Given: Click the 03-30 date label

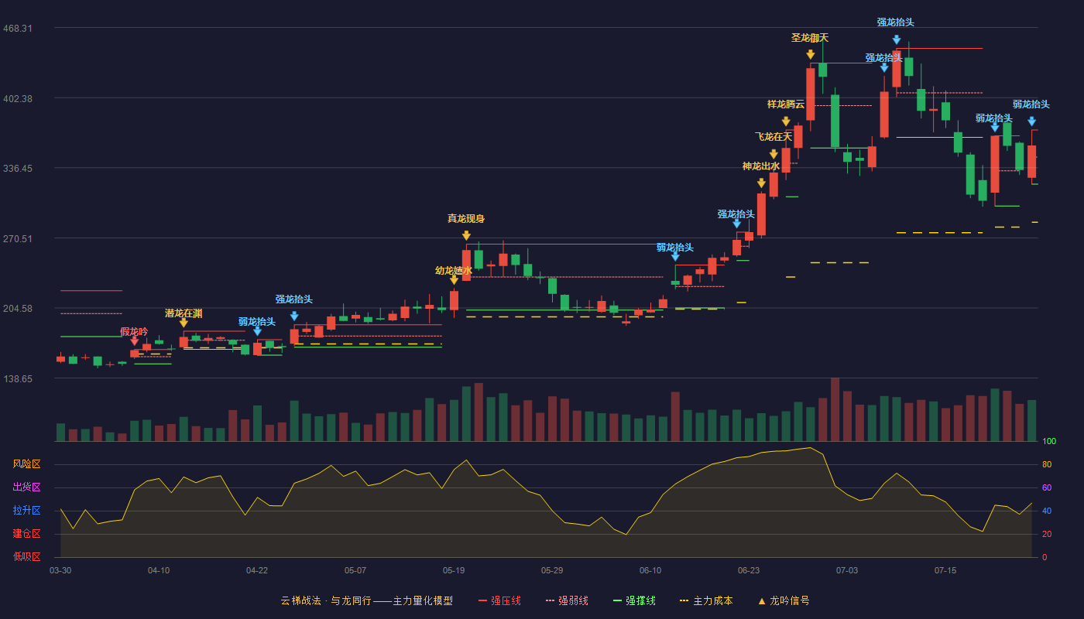Looking at the screenshot, I should [x=60, y=570].
